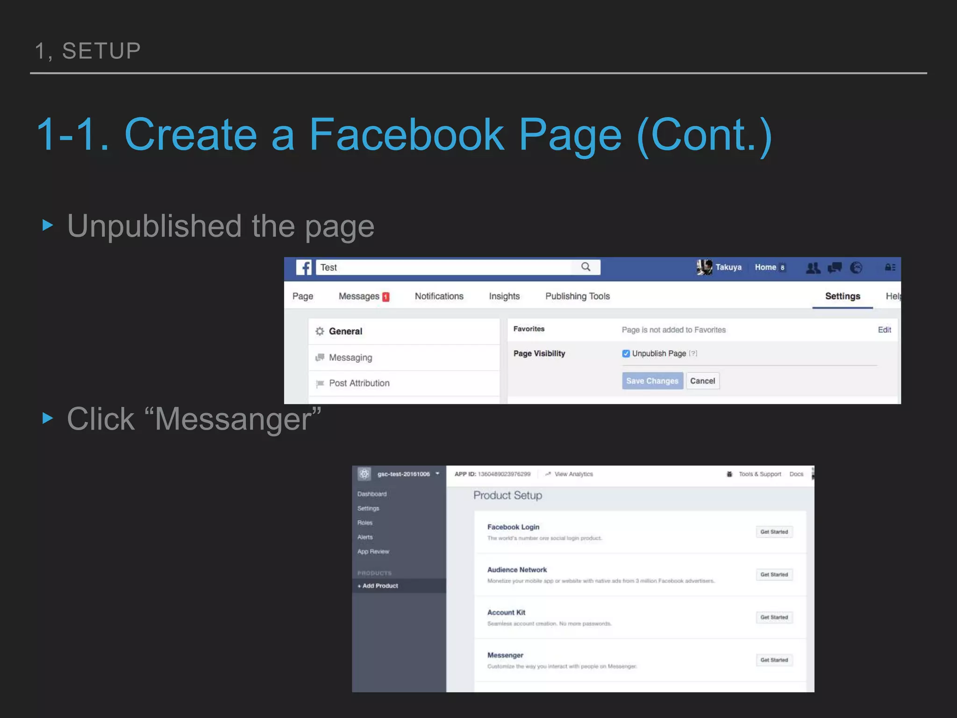Click the Save Changes button
The width and height of the screenshot is (957, 718).
coord(652,381)
